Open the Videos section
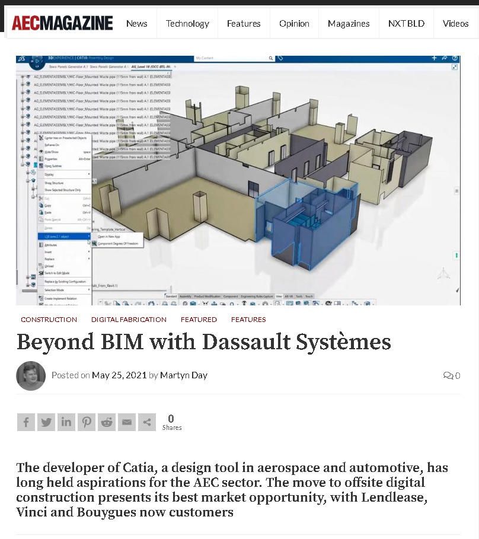The image size is (479, 539). click(456, 23)
